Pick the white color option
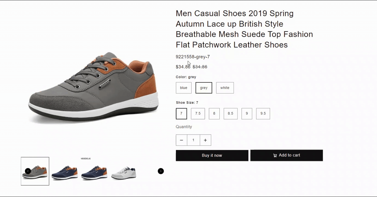The image size is (377, 197). tap(225, 88)
